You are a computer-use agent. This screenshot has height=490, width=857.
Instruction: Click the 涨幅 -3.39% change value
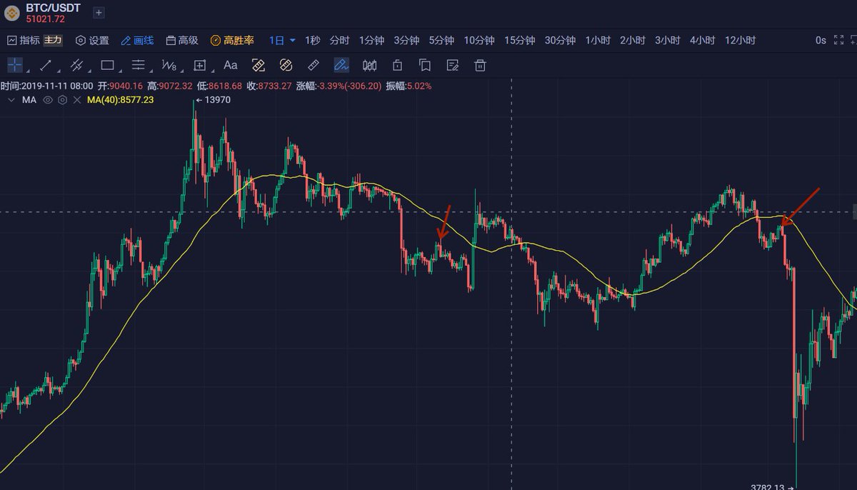(x=338, y=86)
